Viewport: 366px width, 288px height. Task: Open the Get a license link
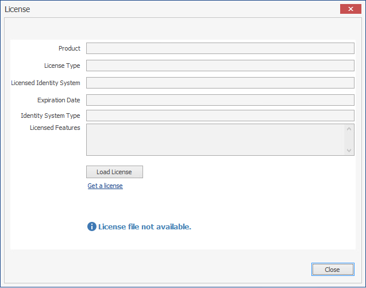[x=105, y=186]
